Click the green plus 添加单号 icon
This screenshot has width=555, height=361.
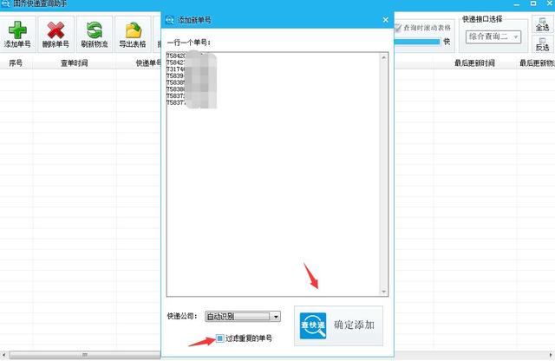coord(17,30)
